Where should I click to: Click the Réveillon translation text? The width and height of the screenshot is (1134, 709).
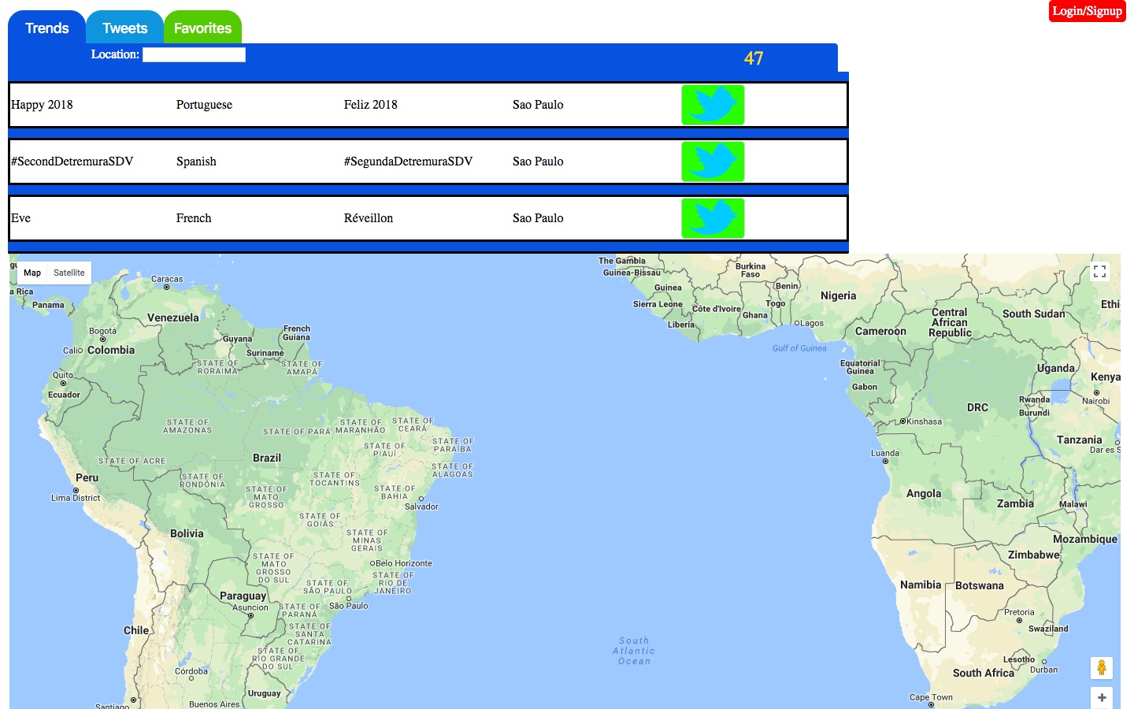[369, 218]
